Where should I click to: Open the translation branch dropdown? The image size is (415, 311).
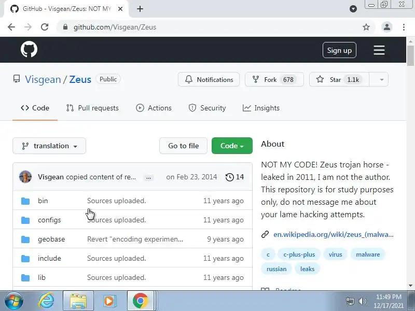pos(49,146)
